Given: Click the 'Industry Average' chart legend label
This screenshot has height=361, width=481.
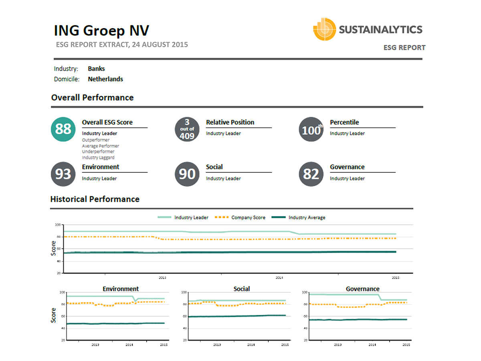Looking at the screenshot, I should [x=307, y=217].
